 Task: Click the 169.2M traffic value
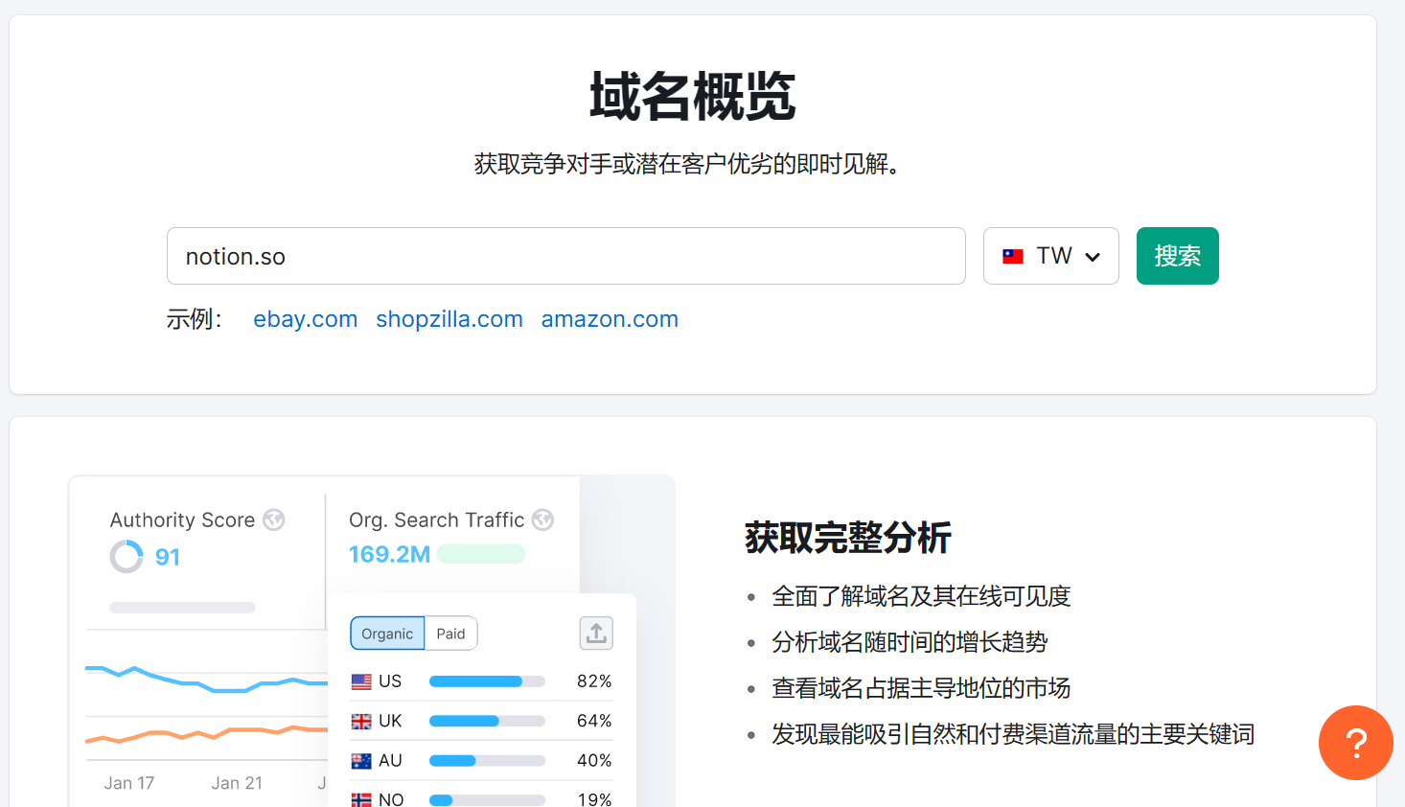click(389, 554)
